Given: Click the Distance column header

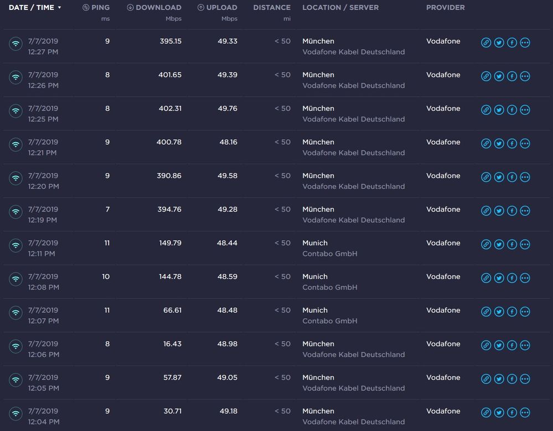Looking at the screenshot, I should [271, 8].
